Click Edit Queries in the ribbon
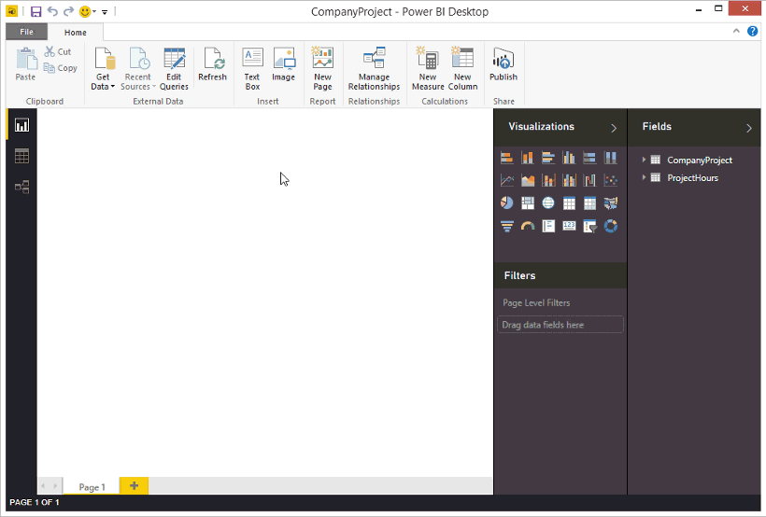 tap(174, 69)
